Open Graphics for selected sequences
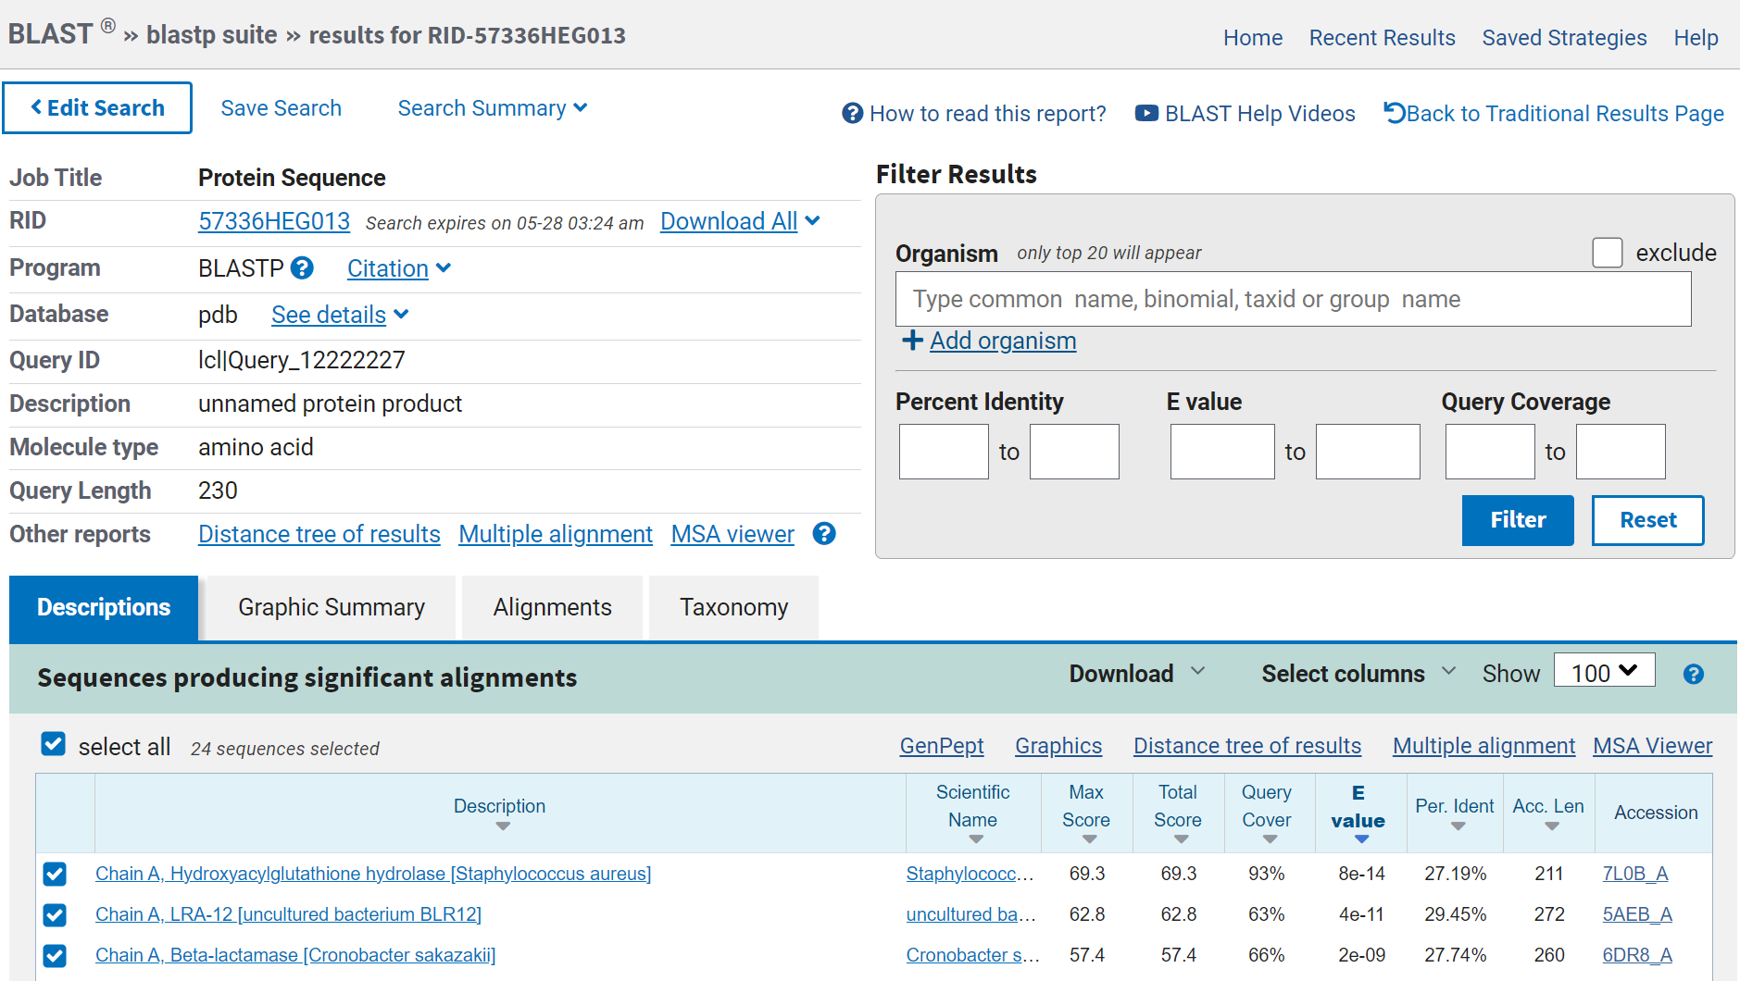The width and height of the screenshot is (1740, 981). 1058,746
